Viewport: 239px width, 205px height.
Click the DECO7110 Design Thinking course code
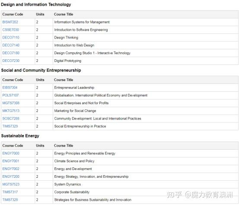[11, 38]
